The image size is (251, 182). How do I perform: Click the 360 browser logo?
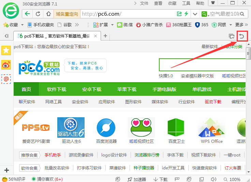(11, 11)
